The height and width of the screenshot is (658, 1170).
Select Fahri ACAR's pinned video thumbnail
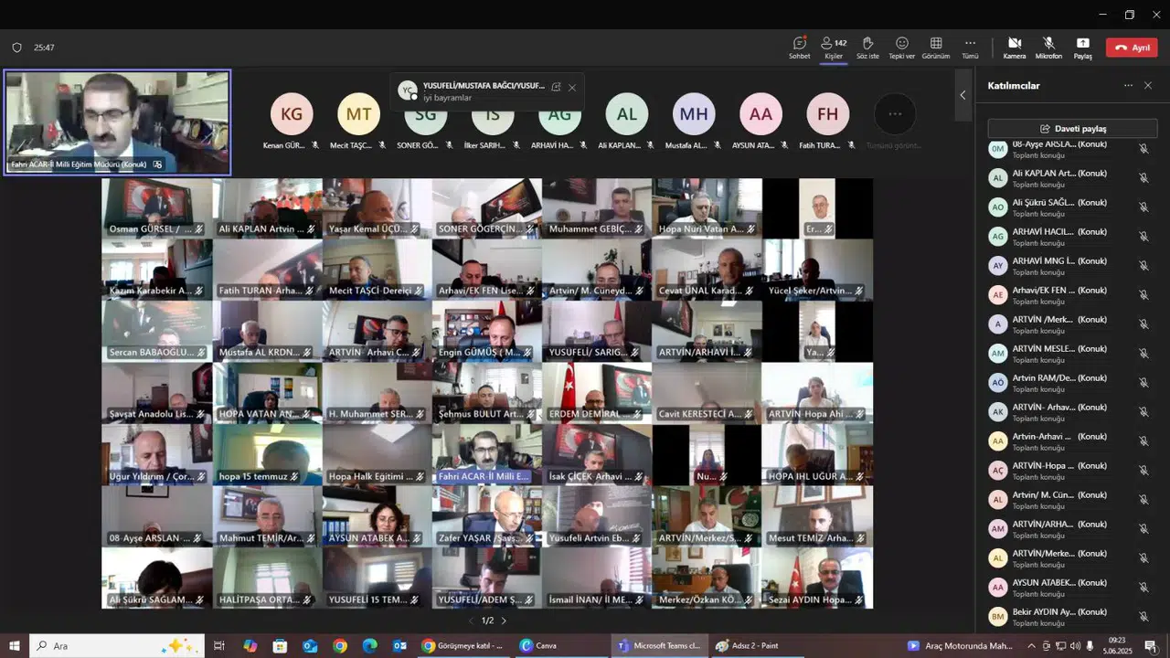tap(117, 122)
